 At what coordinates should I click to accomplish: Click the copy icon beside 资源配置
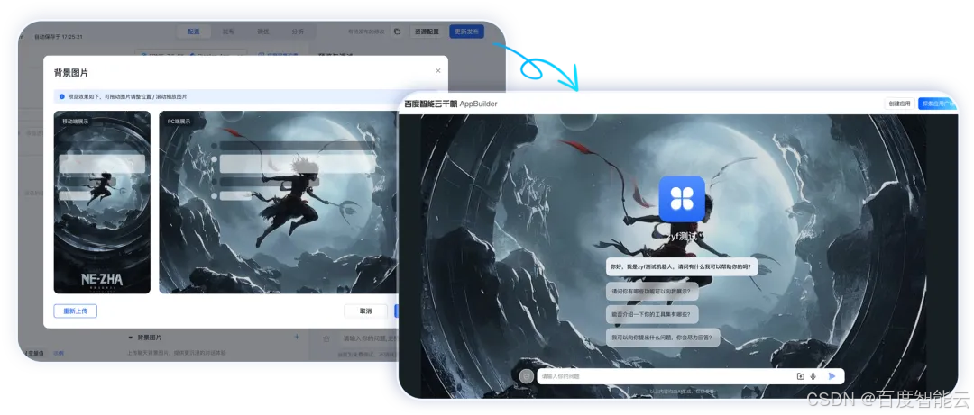coord(398,32)
